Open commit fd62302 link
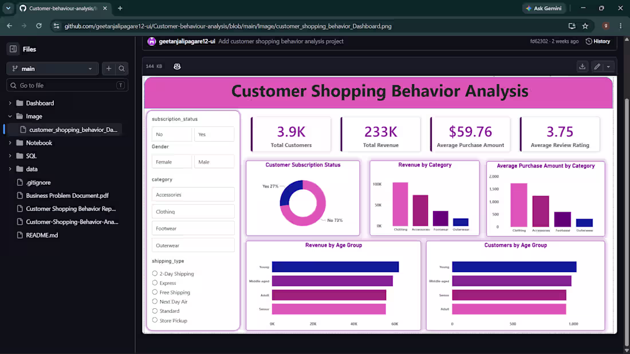Image resolution: width=630 pixels, height=354 pixels. (x=539, y=41)
